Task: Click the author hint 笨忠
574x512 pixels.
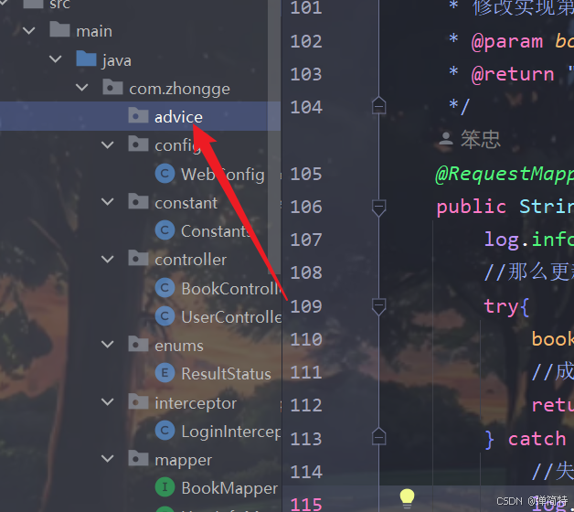Action: tap(480, 139)
